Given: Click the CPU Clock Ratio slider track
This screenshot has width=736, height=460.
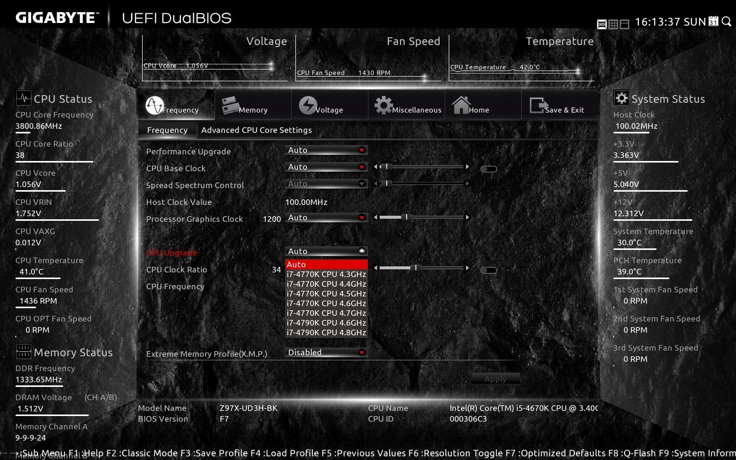Looking at the screenshot, I should (422, 268).
